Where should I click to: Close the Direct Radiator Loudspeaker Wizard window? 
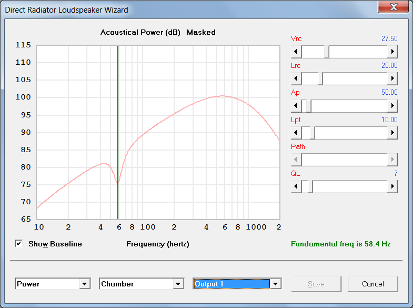tap(393, 7)
